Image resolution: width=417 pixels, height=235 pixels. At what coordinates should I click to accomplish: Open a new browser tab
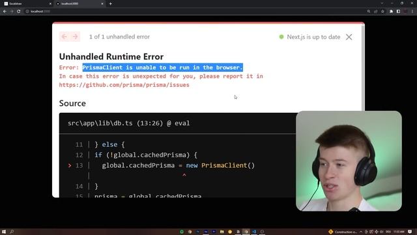pyautogui.click(x=110, y=4)
